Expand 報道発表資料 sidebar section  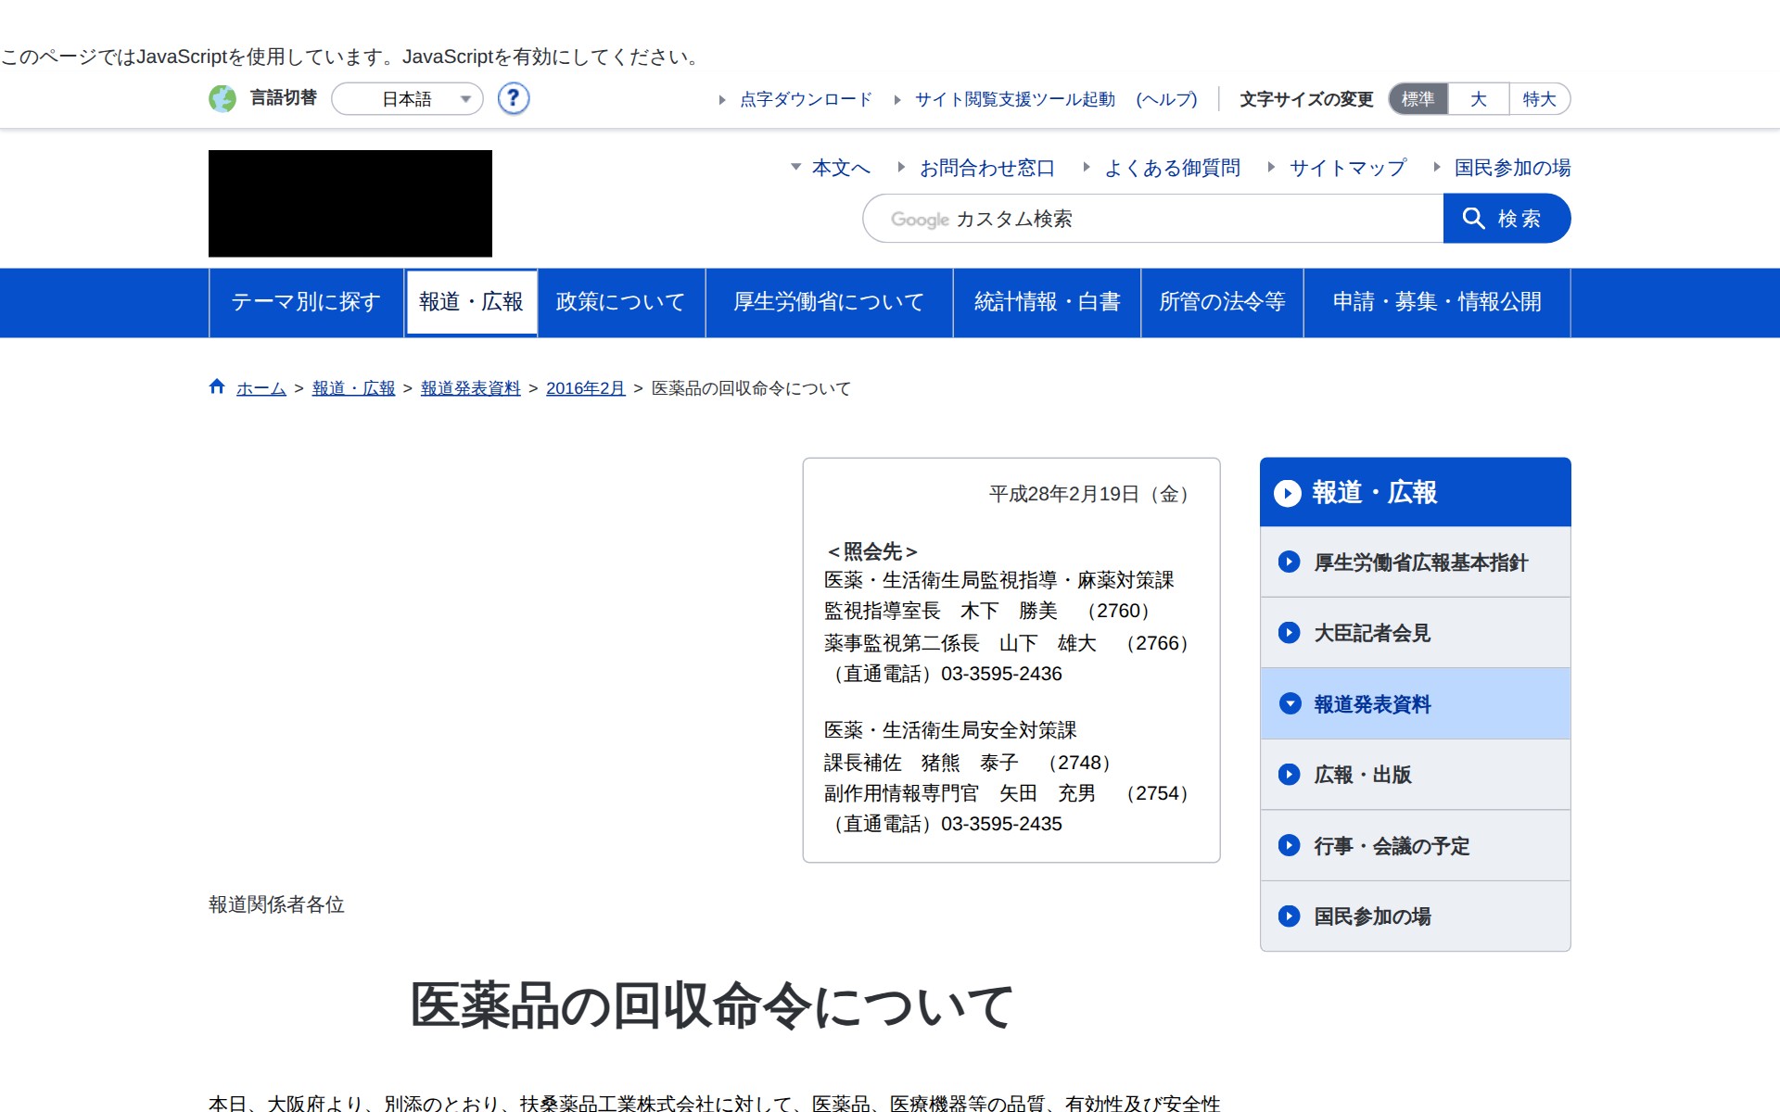tap(1372, 704)
